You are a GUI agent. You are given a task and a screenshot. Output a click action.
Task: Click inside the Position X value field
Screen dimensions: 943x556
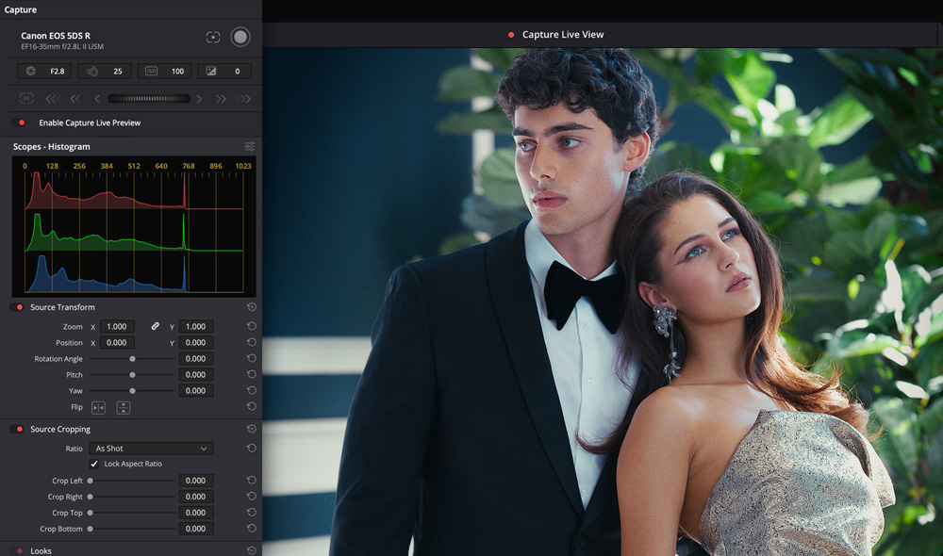point(115,342)
